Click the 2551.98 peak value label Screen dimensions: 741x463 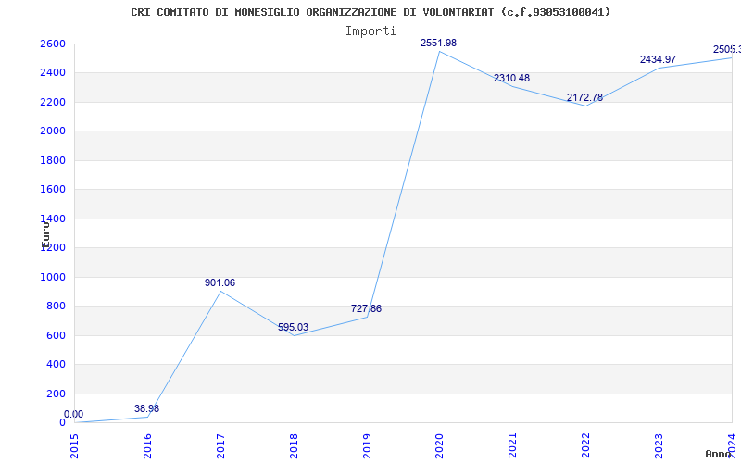(x=438, y=43)
